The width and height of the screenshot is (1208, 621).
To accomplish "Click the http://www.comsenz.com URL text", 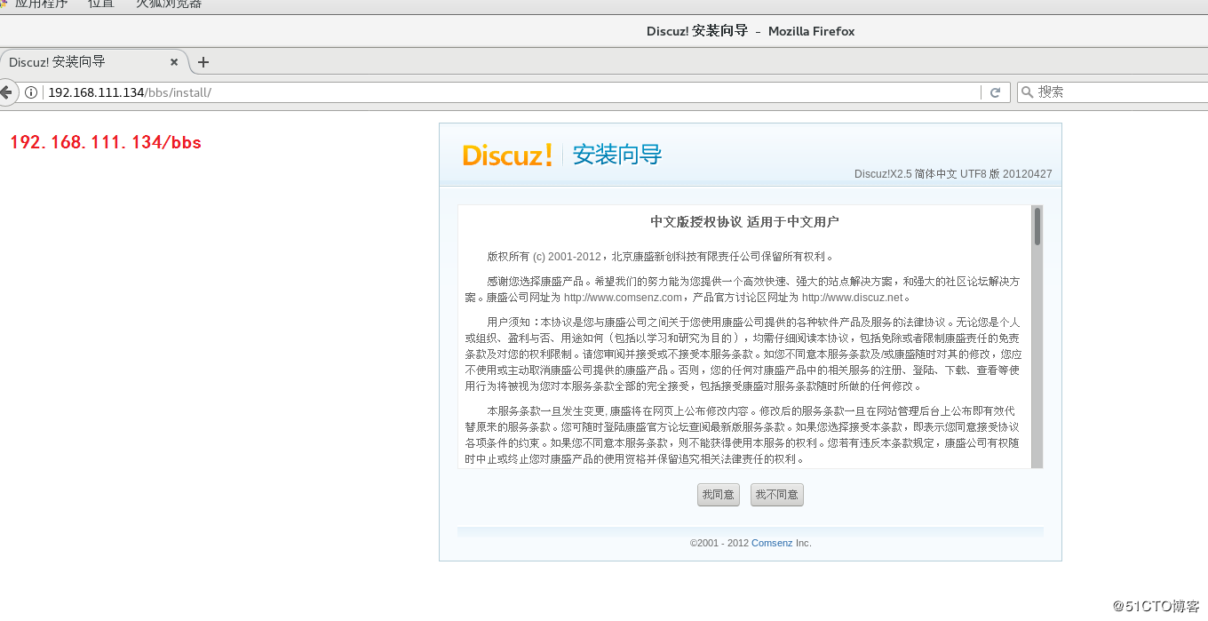I will (623, 298).
